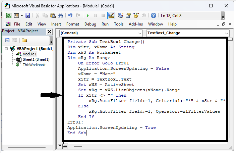
Task: Click the 'xName = "Name"' code line
Action: (97, 74)
